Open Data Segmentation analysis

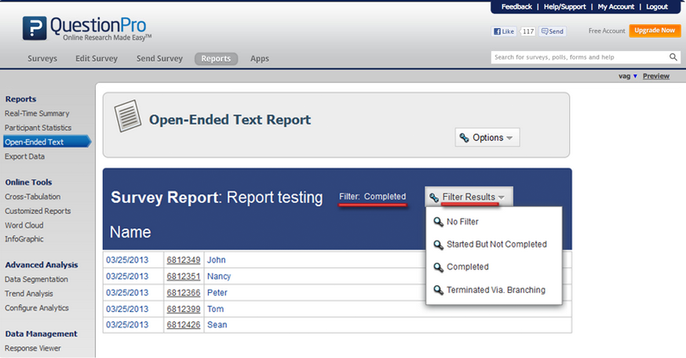pos(36,280)
